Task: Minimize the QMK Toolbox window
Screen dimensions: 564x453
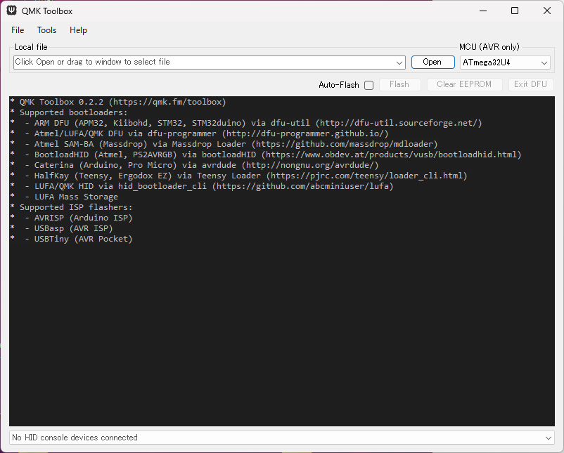Action: tap(482, 11)
